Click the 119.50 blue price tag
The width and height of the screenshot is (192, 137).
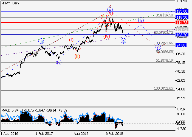point(181,17)
